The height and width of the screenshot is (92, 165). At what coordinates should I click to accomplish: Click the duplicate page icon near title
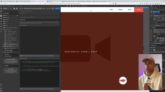47,8
